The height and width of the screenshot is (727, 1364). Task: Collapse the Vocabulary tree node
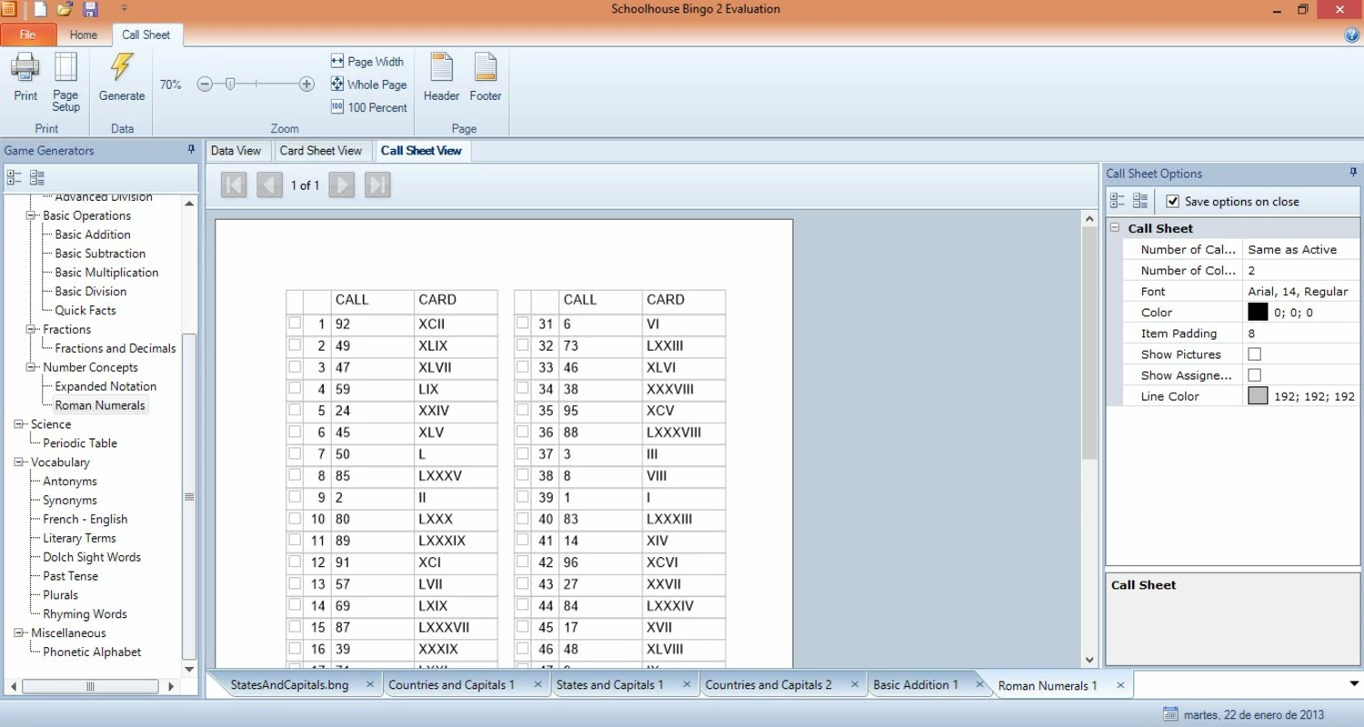tap(19, 462)
